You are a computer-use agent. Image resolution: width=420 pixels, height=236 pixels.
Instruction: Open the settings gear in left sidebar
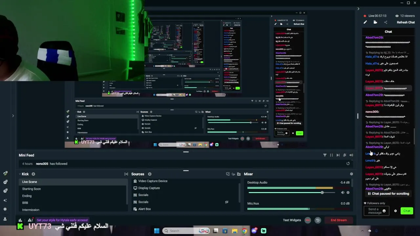[x=5, y=209]
